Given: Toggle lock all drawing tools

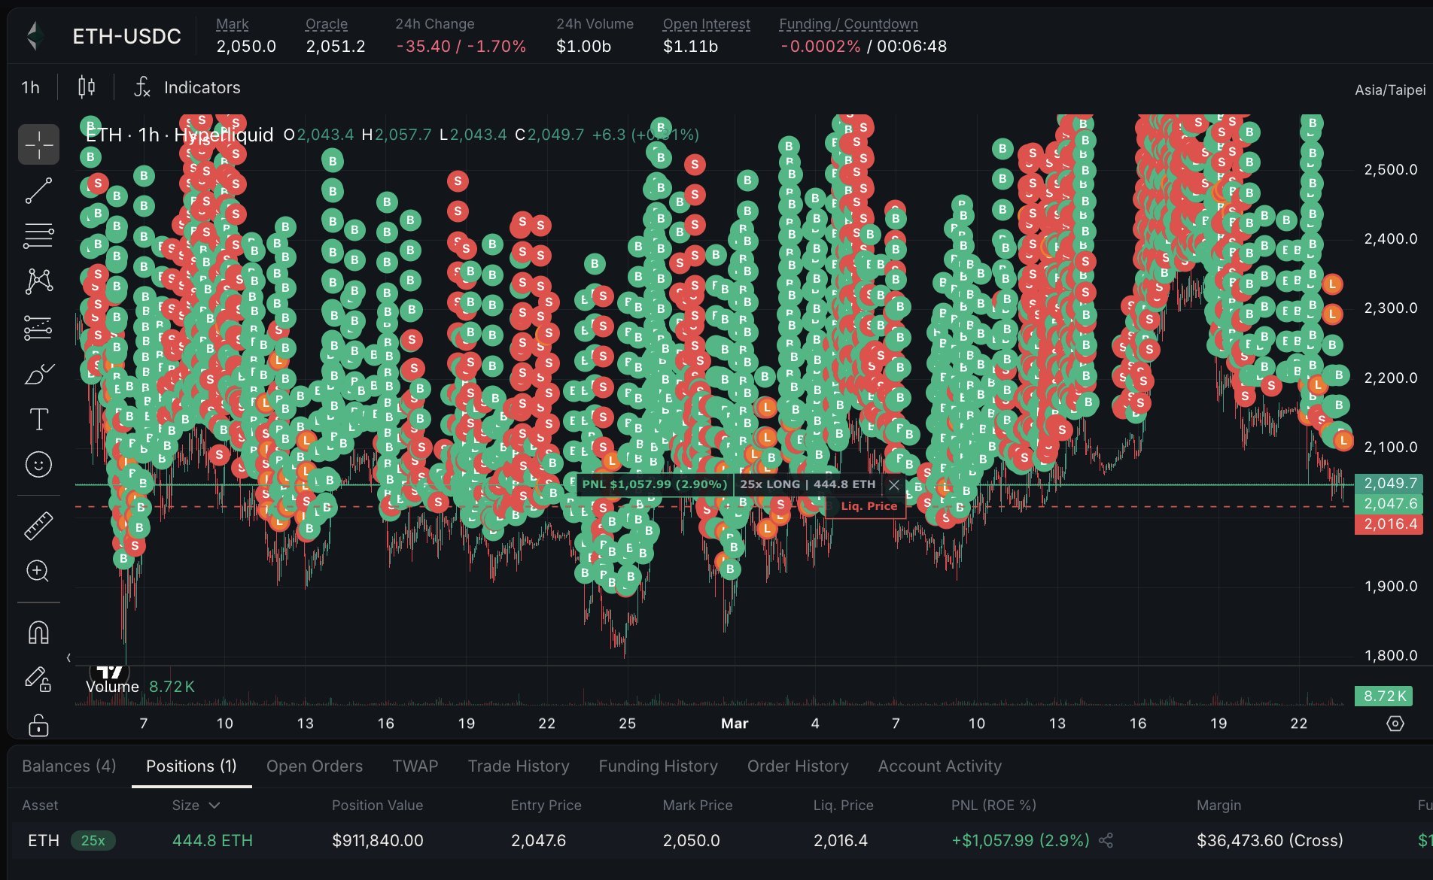Looking at the screenshot, I should pos(38,725).
